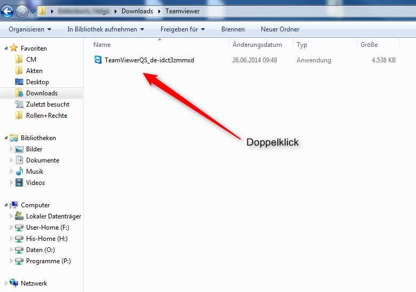This screenshot has width=416, height=292.
Task: Expand the Videos library
Action: (x=11, y=182)
